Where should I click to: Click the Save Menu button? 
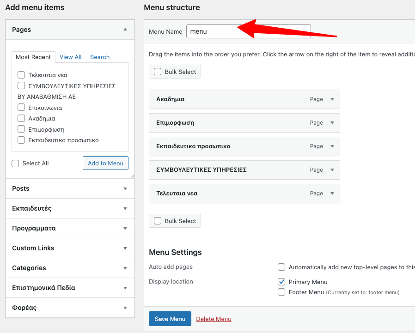click(170, 319)
